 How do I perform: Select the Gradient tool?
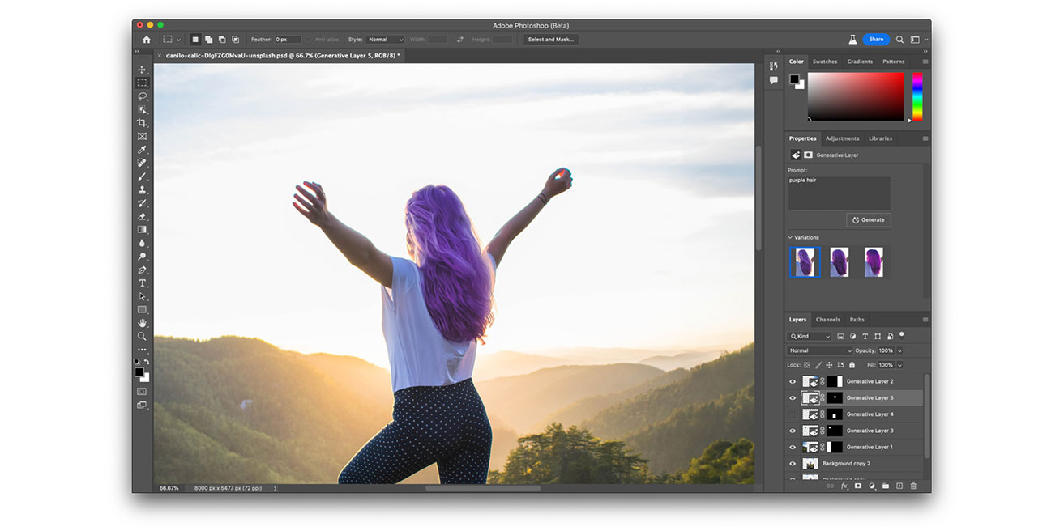point(142,229)
